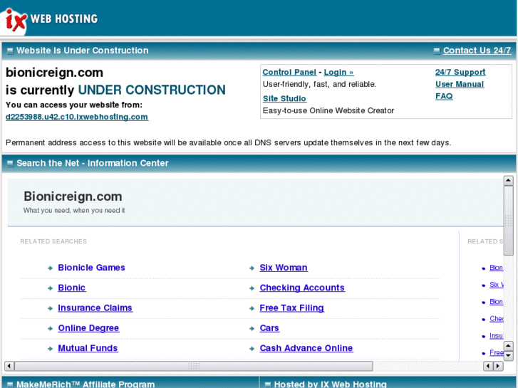Click the RELATED SEARCHES label above Bionicle Games
Viewport: 518px width, 388px height.
(x=53, y=241)
